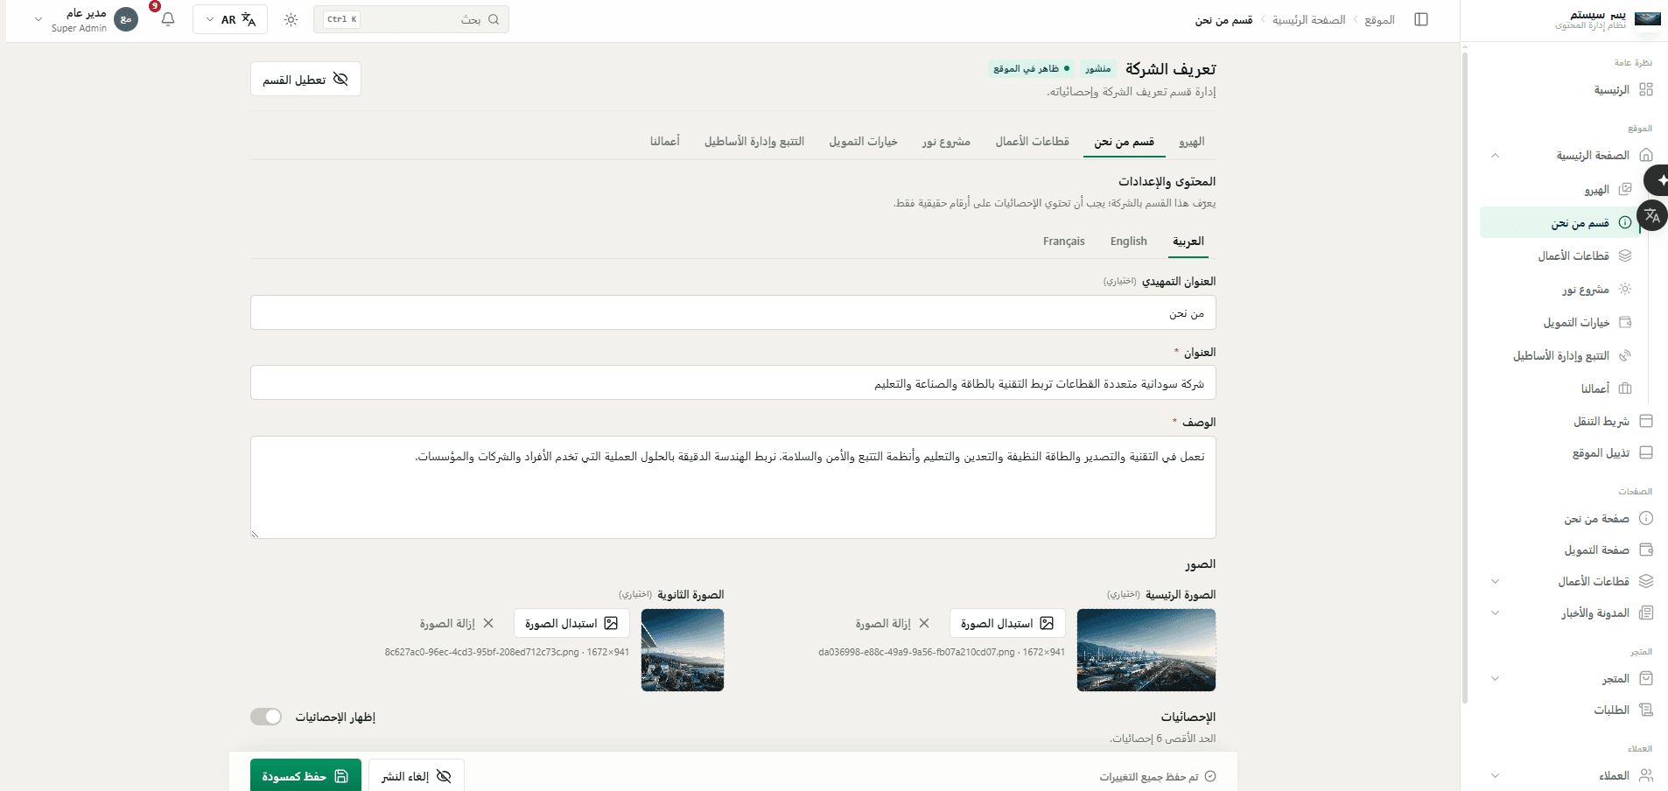Screen dimensions: 1668x791
Task: Click إلغاء النشر unpublish button
Action: [417, 776]
